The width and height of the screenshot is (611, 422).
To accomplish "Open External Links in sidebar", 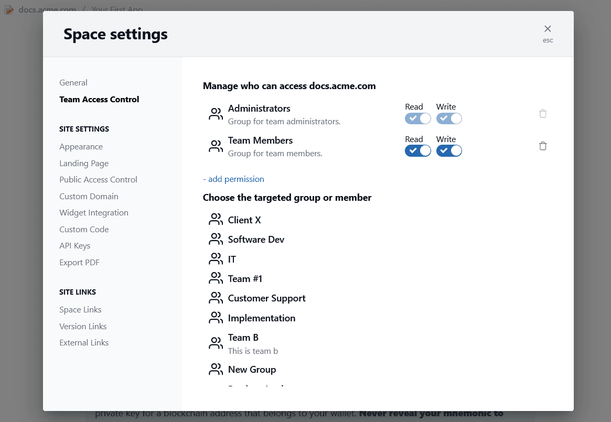I will click(84, 343).
